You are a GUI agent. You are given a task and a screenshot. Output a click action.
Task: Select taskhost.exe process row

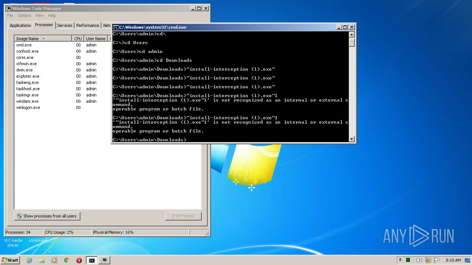[x=63, y=89]
